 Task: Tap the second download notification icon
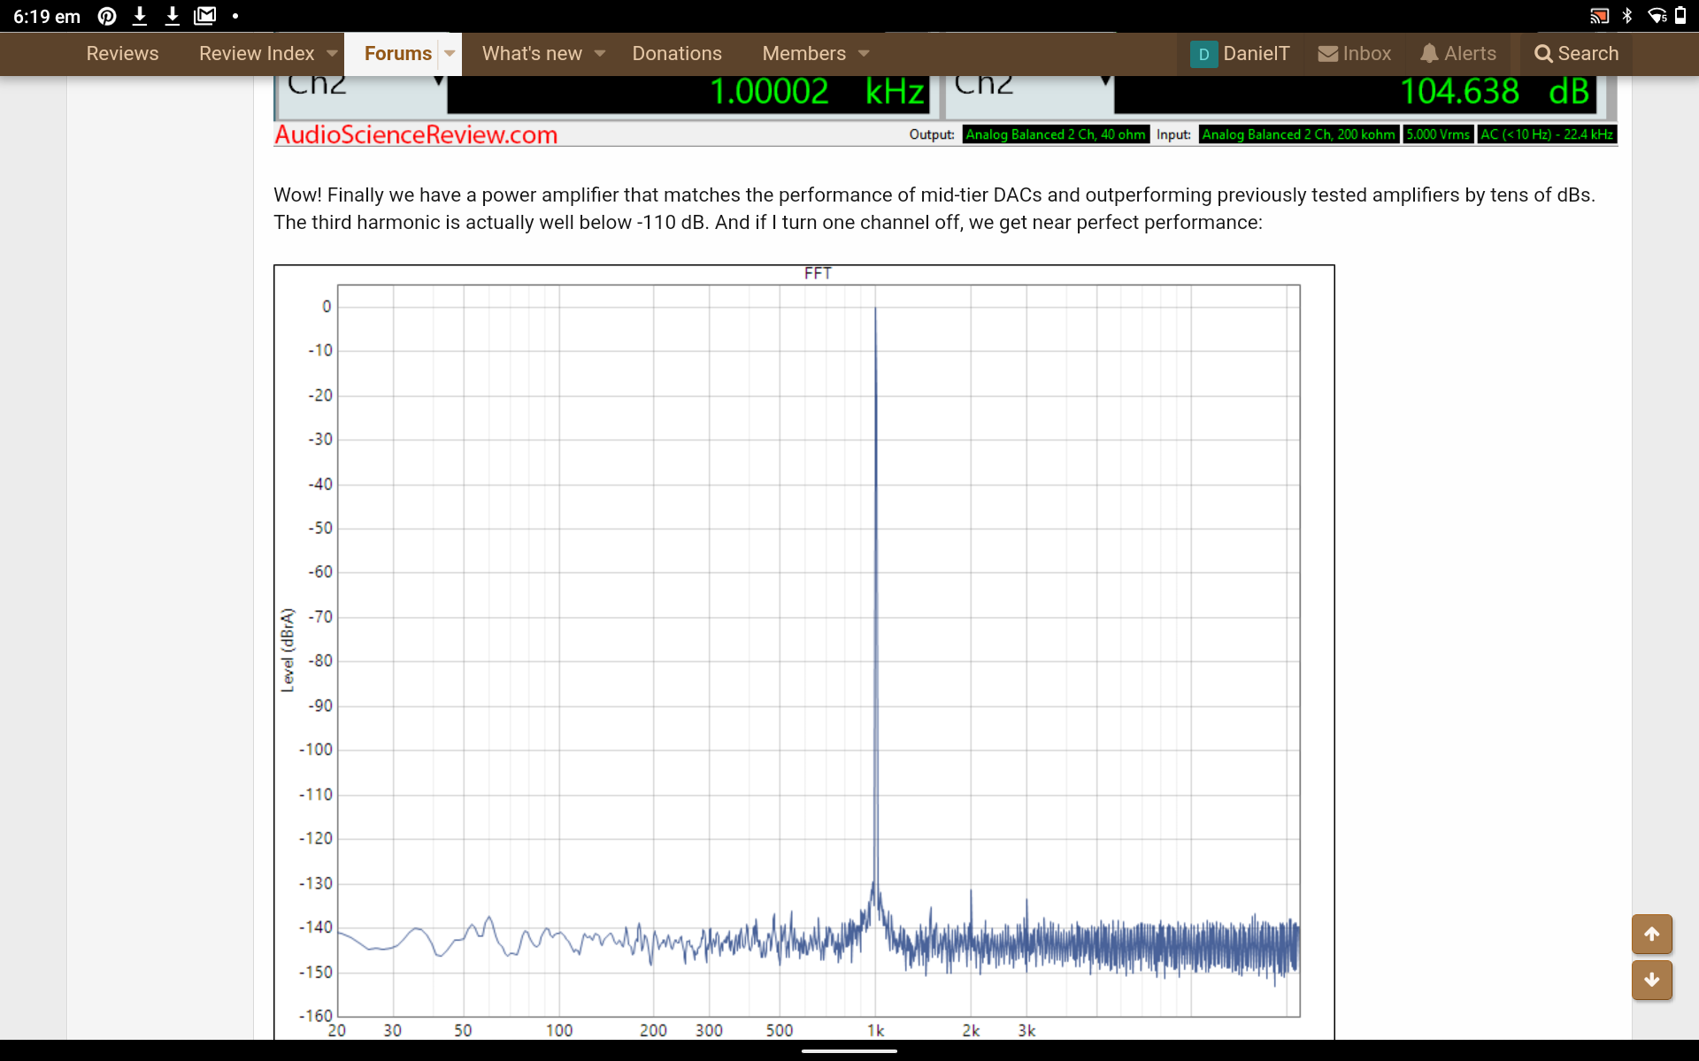click(173, 16)
